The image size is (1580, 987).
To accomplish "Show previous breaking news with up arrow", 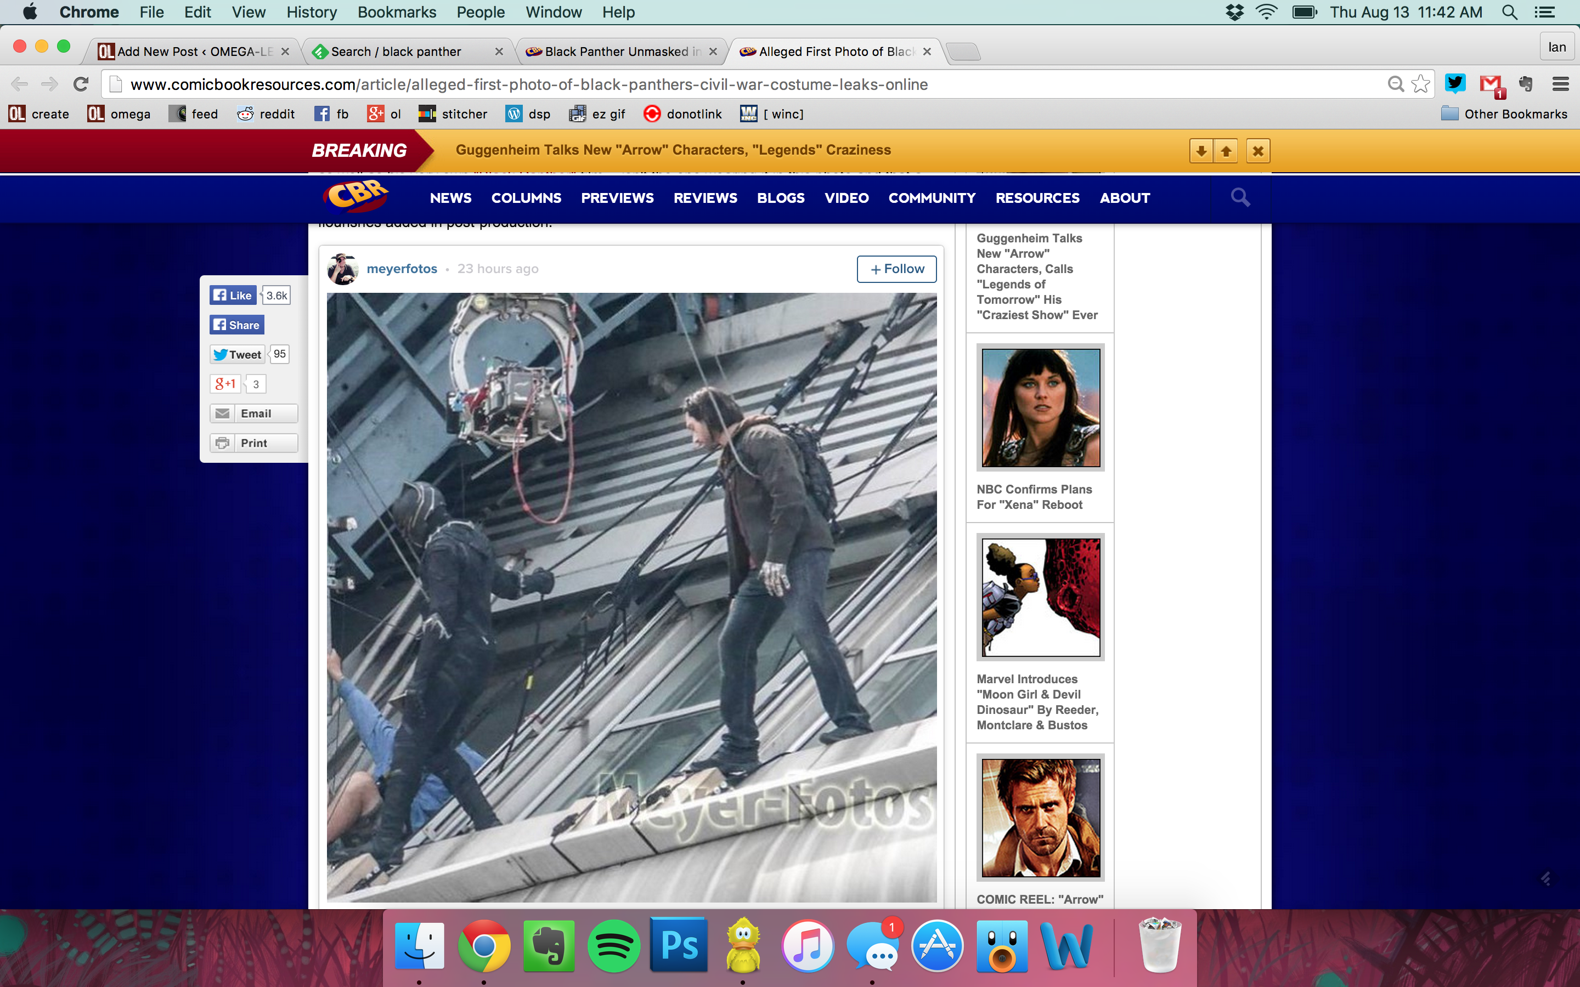I will tap(1226, 151).
